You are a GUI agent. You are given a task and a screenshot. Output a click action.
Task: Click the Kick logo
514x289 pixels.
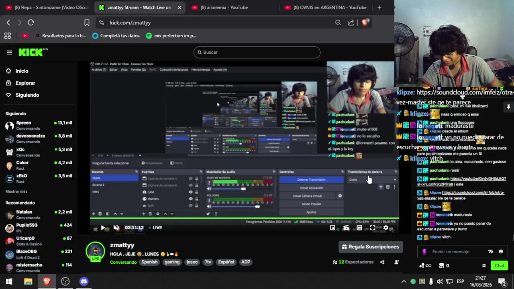[x=33, y=52]
